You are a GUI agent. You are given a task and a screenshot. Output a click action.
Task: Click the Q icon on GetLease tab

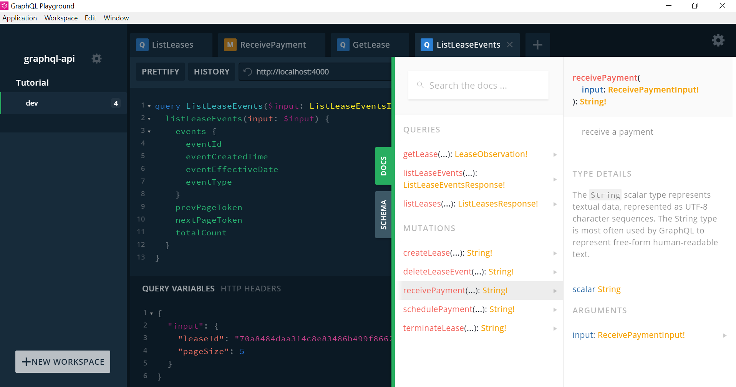343,45
